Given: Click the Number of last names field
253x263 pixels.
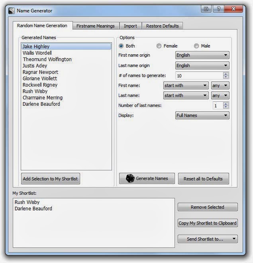Looking at the screenshot, I should [218, 106].
